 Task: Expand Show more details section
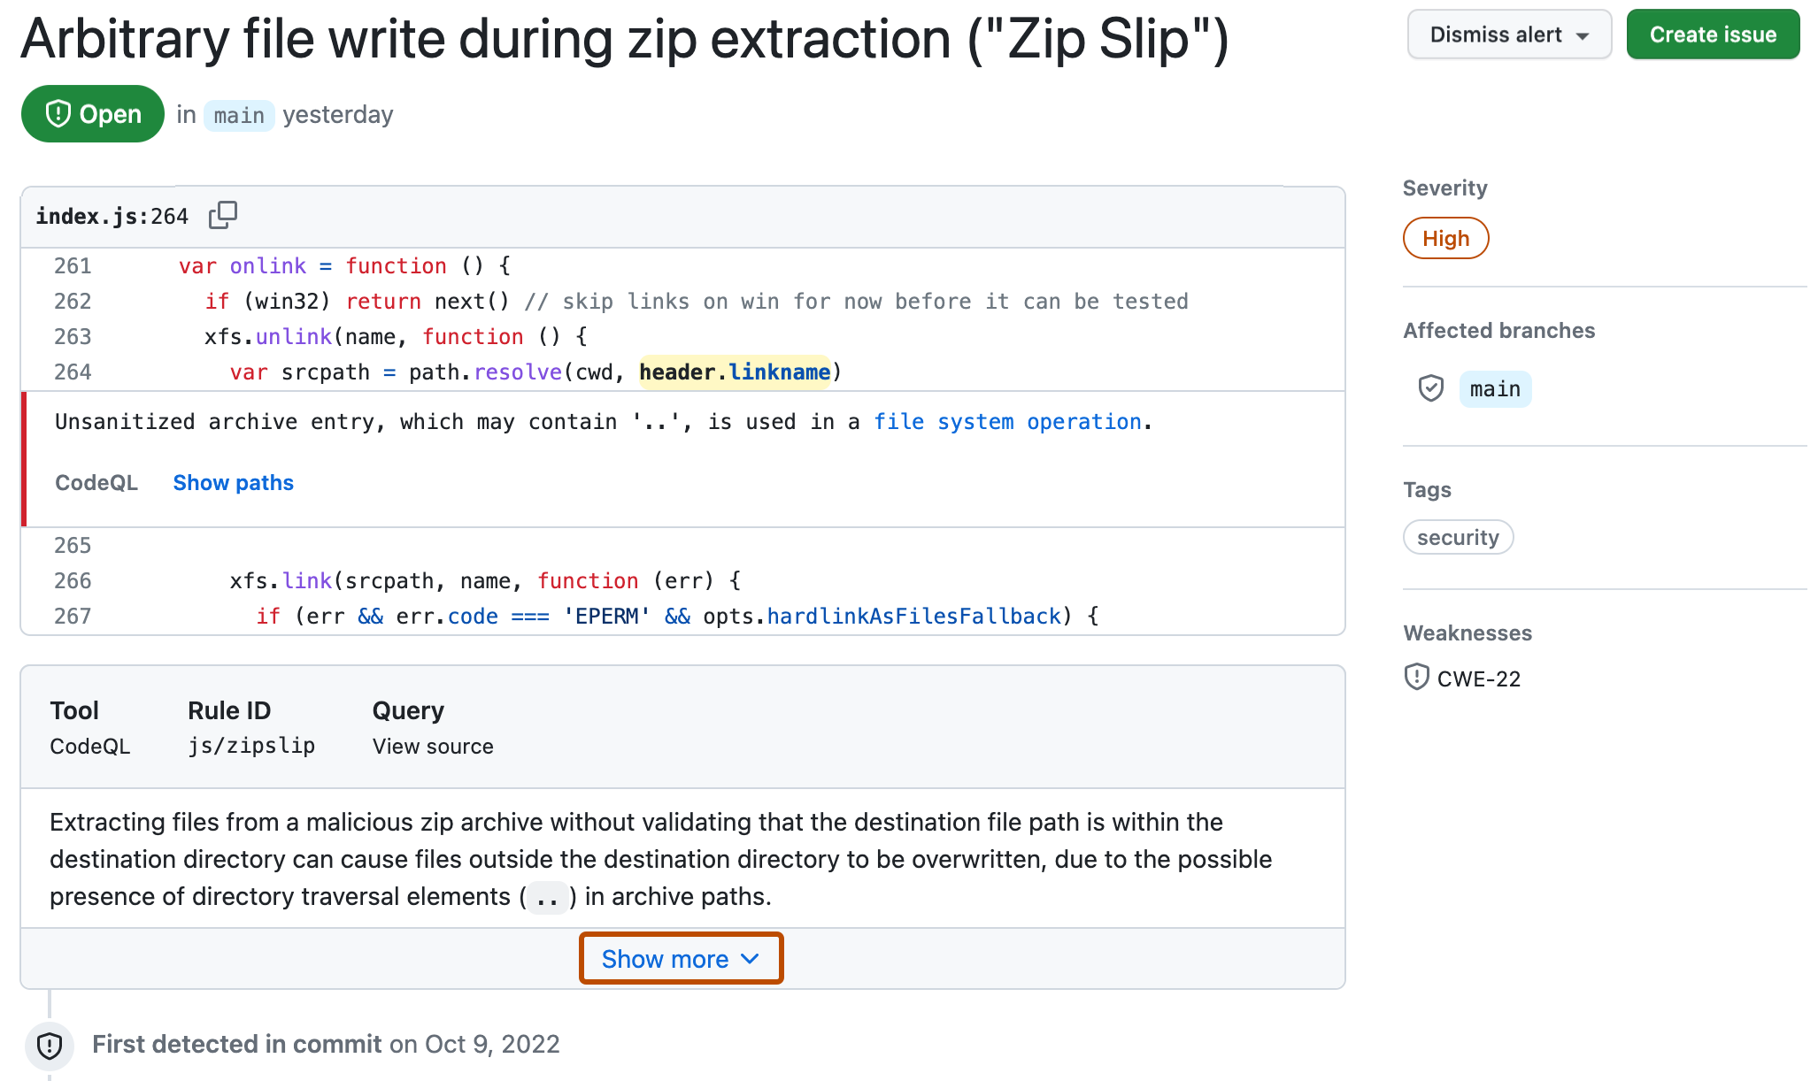point(682,959)
